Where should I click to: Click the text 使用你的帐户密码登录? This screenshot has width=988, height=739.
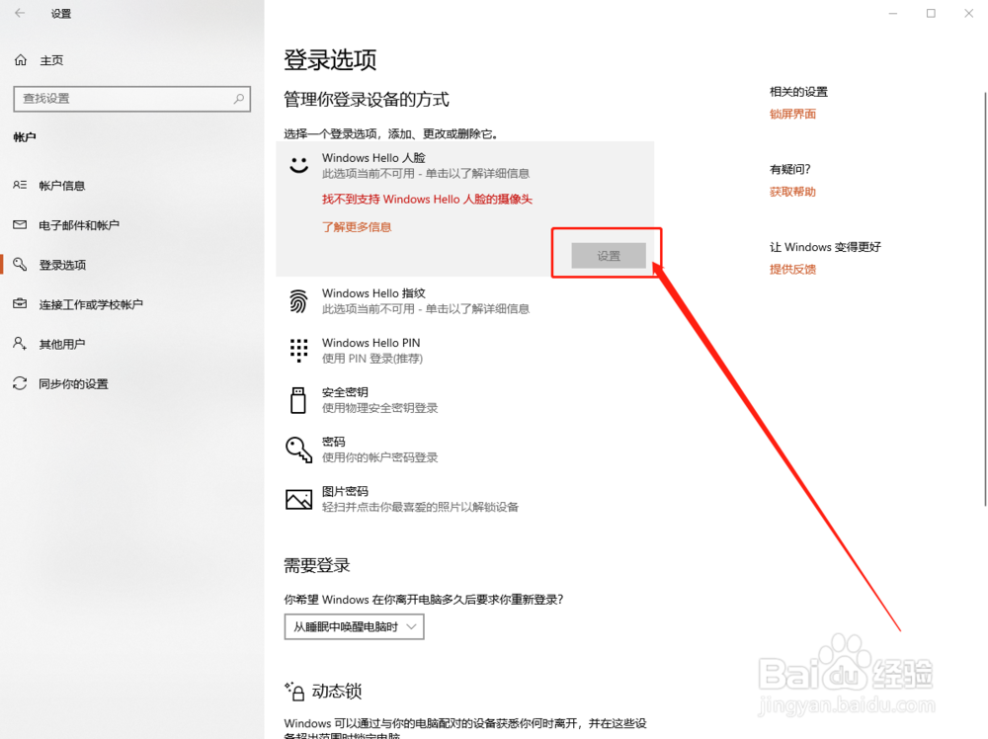380,457
